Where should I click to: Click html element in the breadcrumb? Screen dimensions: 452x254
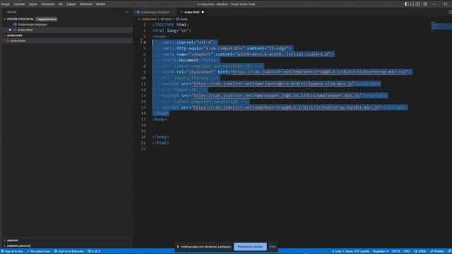[x=168, y=19]
